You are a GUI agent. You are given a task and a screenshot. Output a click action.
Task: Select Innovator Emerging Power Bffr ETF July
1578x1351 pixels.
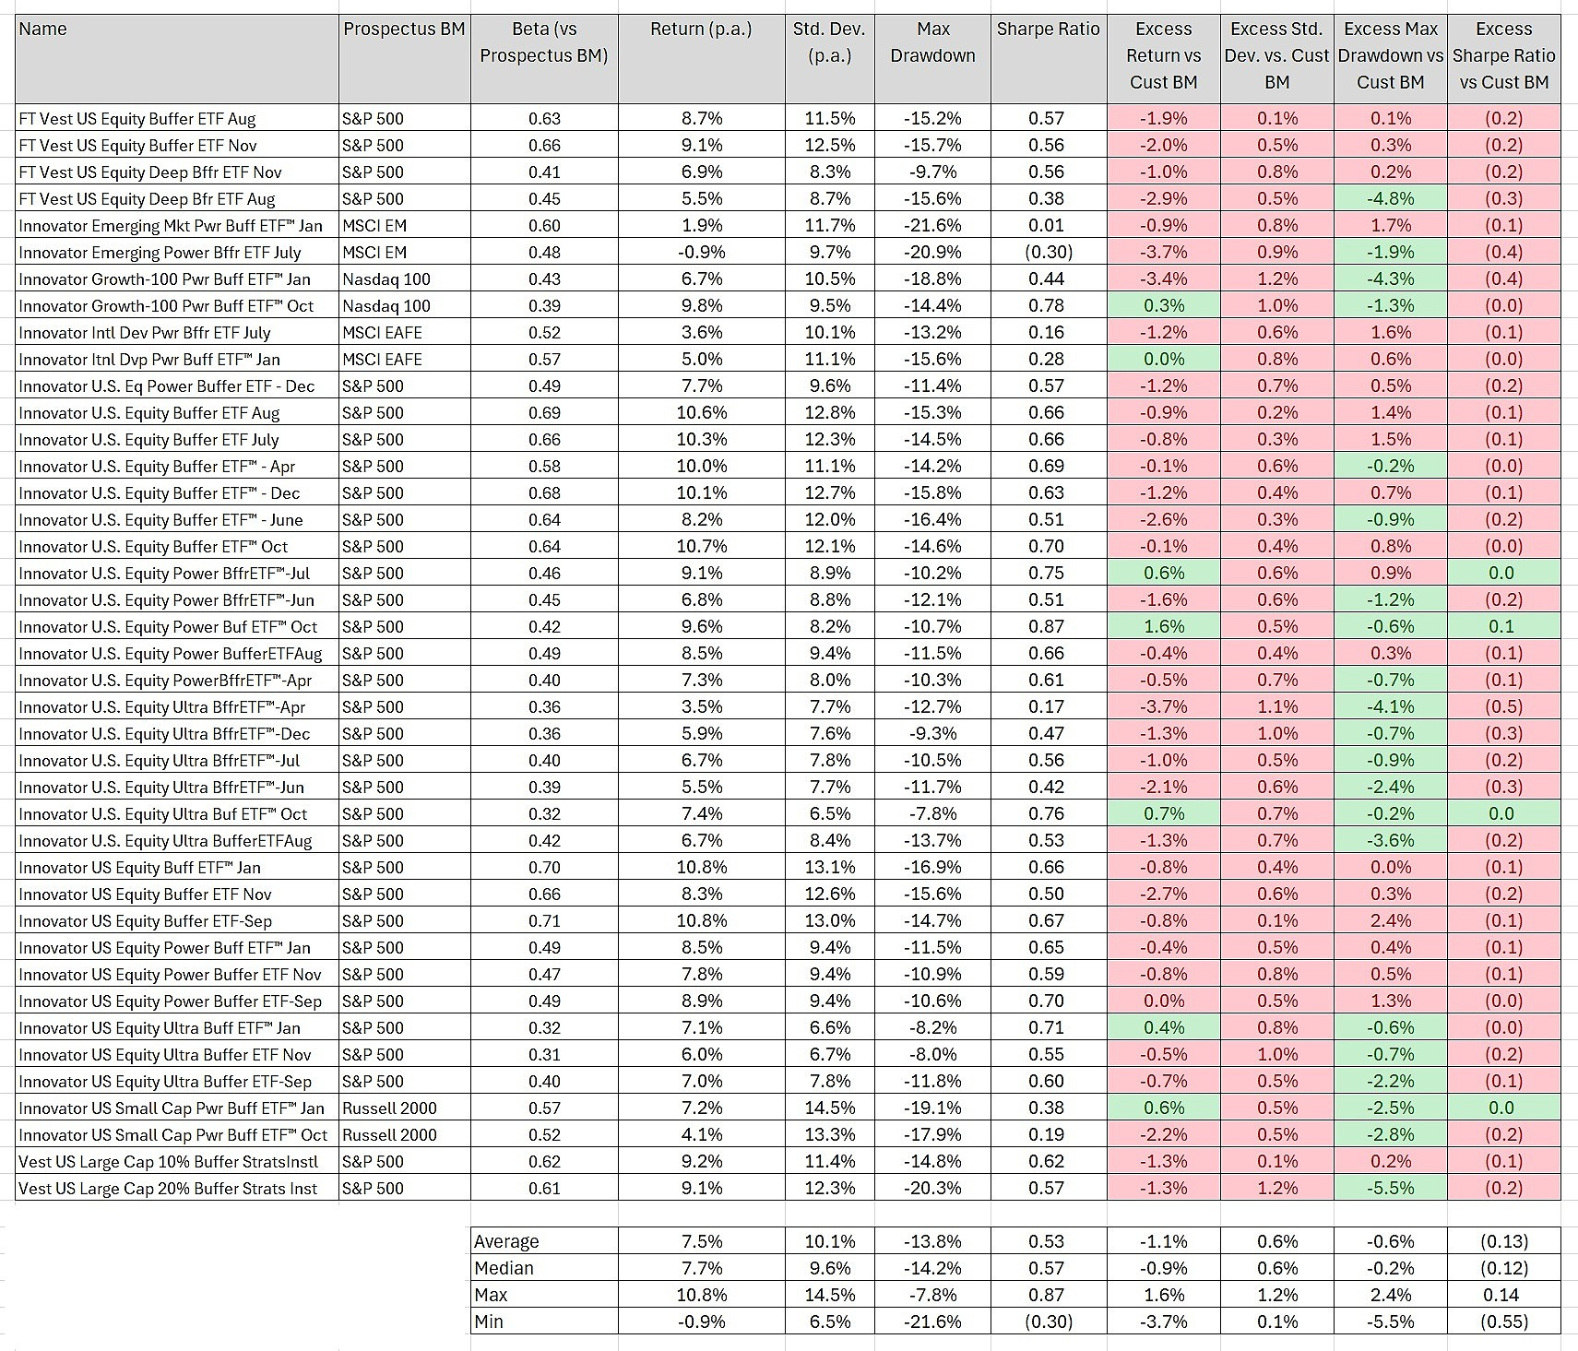177,252
